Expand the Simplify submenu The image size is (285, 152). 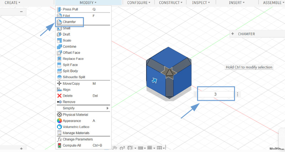[83, 108]
